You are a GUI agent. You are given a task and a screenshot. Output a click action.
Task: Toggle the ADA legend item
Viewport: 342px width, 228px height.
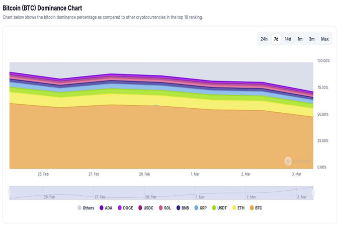point(106,208)
